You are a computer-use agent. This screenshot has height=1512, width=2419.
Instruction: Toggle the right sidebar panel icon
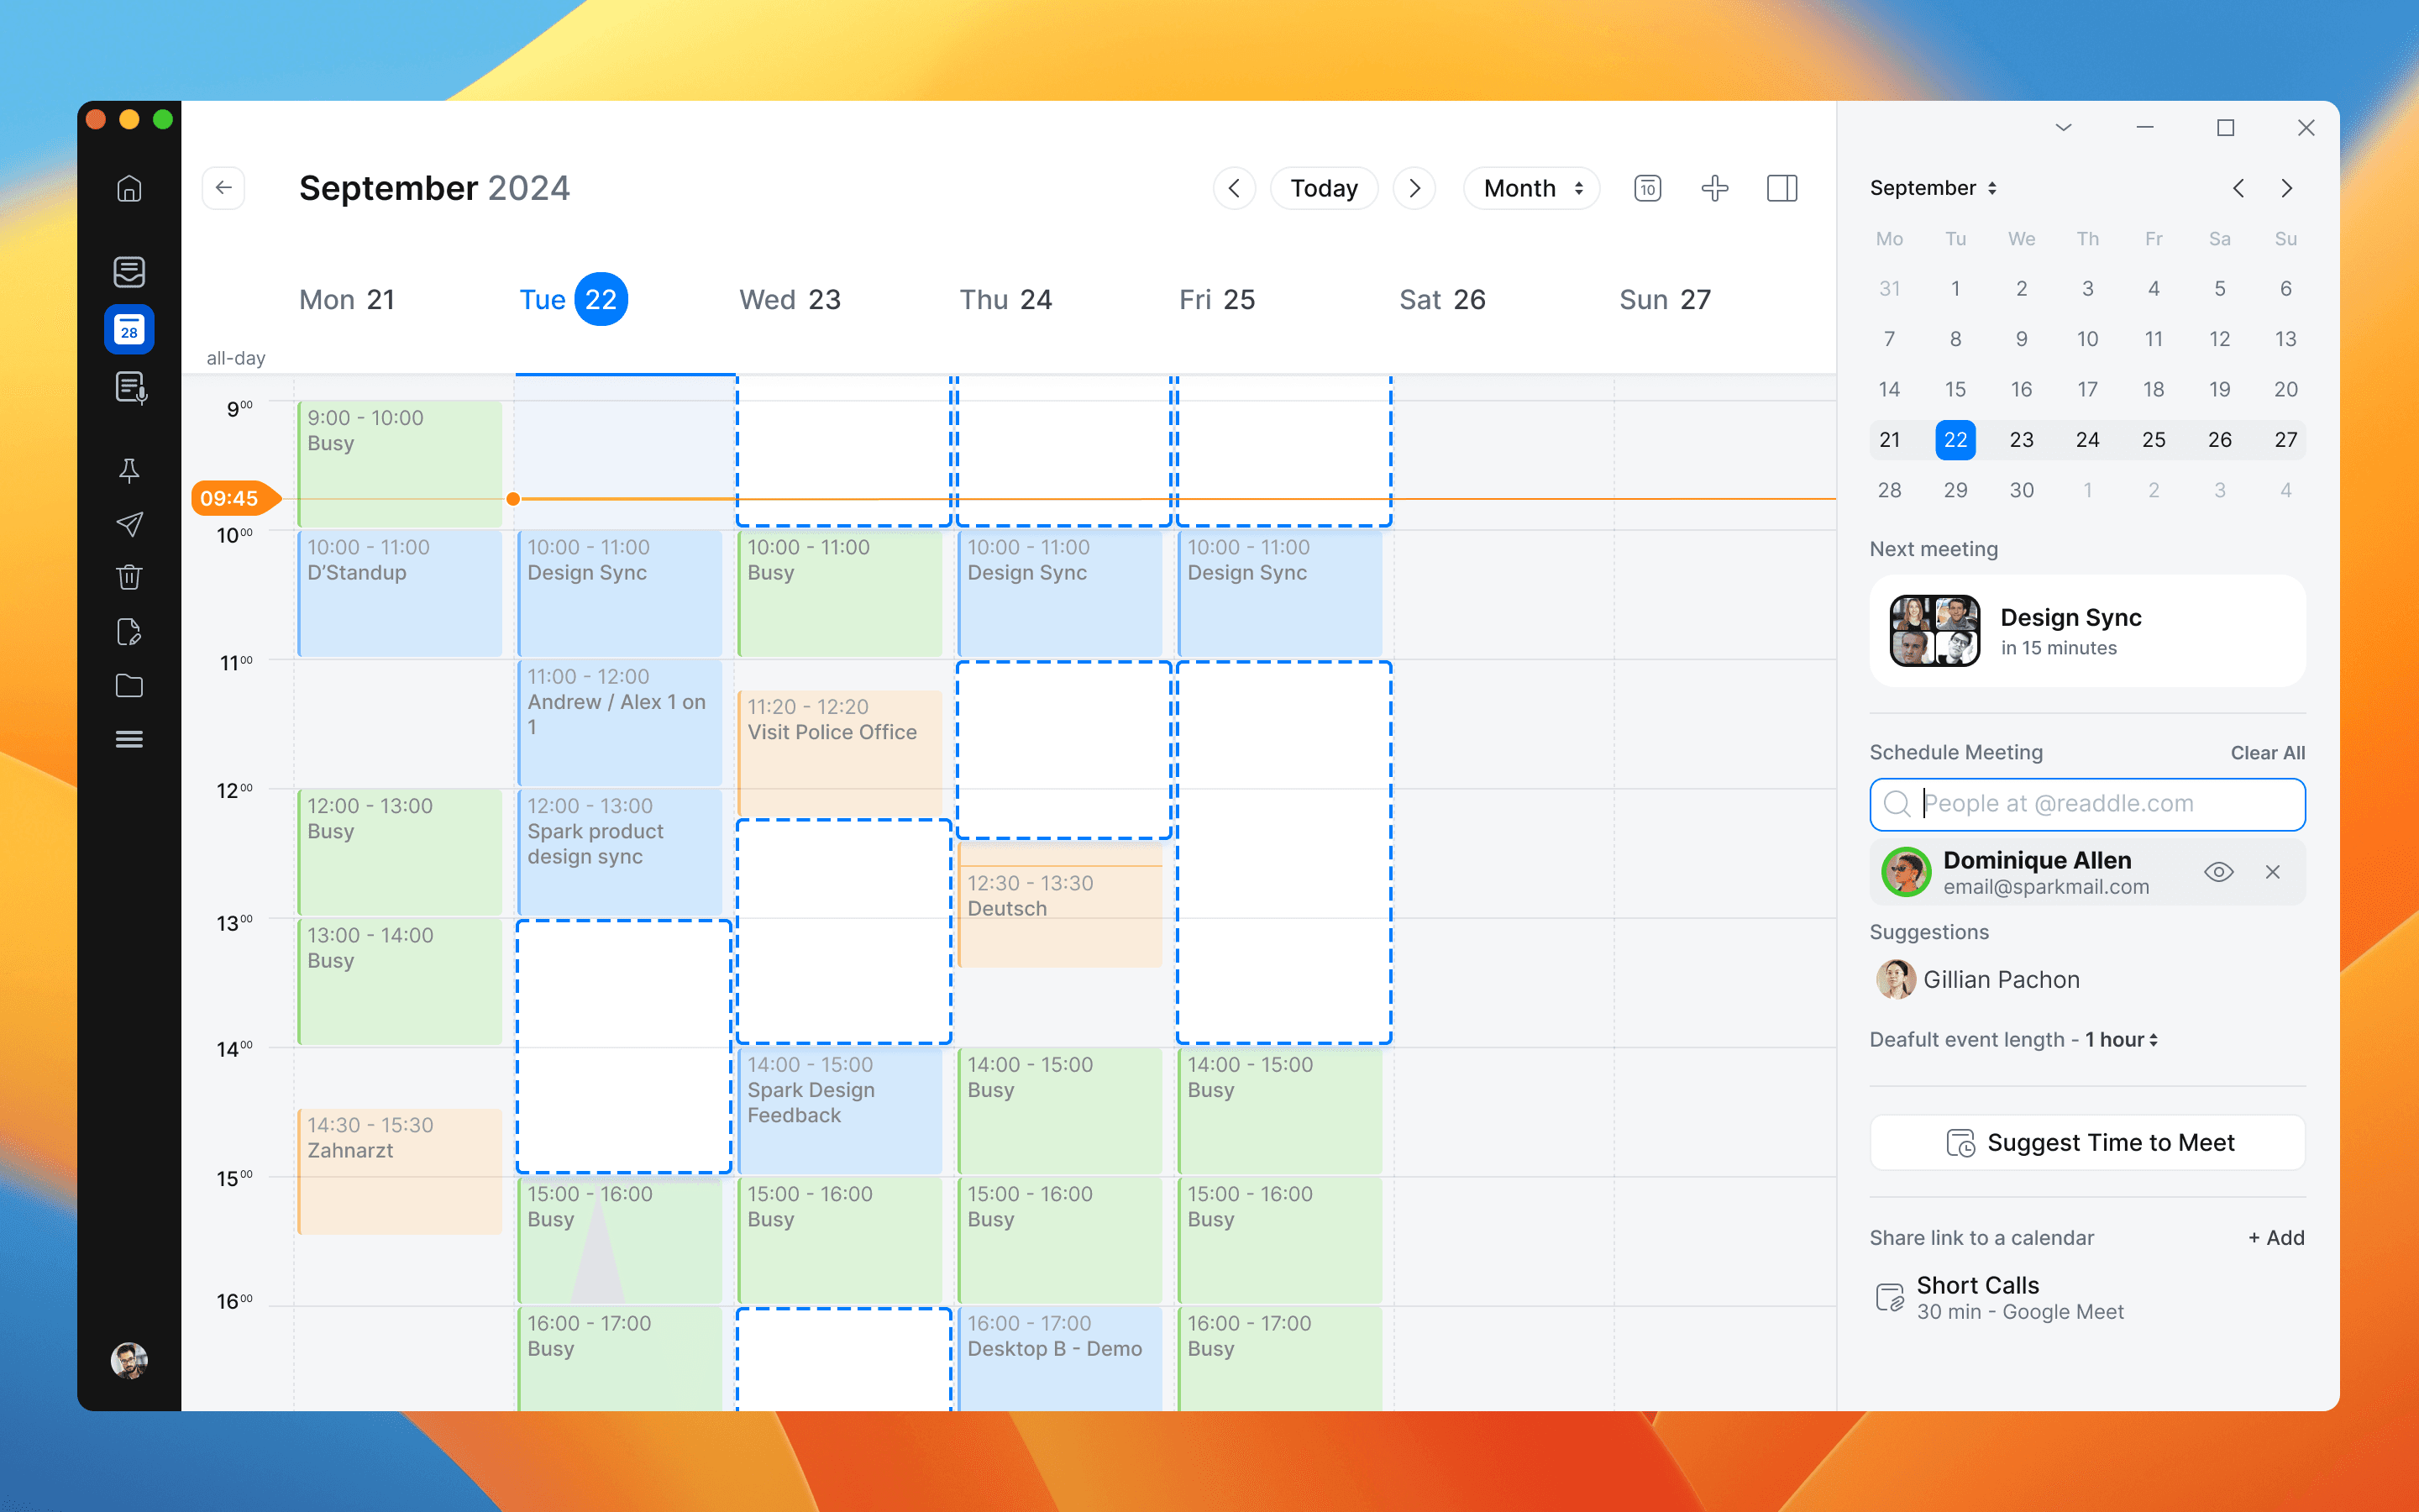pos(1781,188)
